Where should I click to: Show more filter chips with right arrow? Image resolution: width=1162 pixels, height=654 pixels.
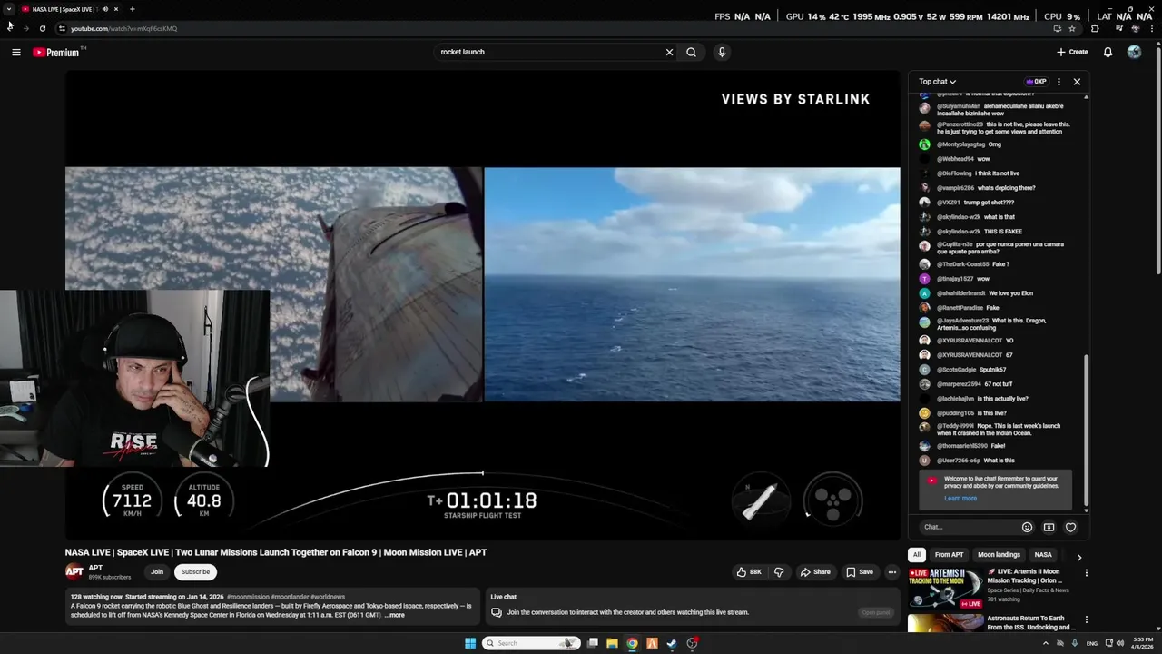(1078, 557)
